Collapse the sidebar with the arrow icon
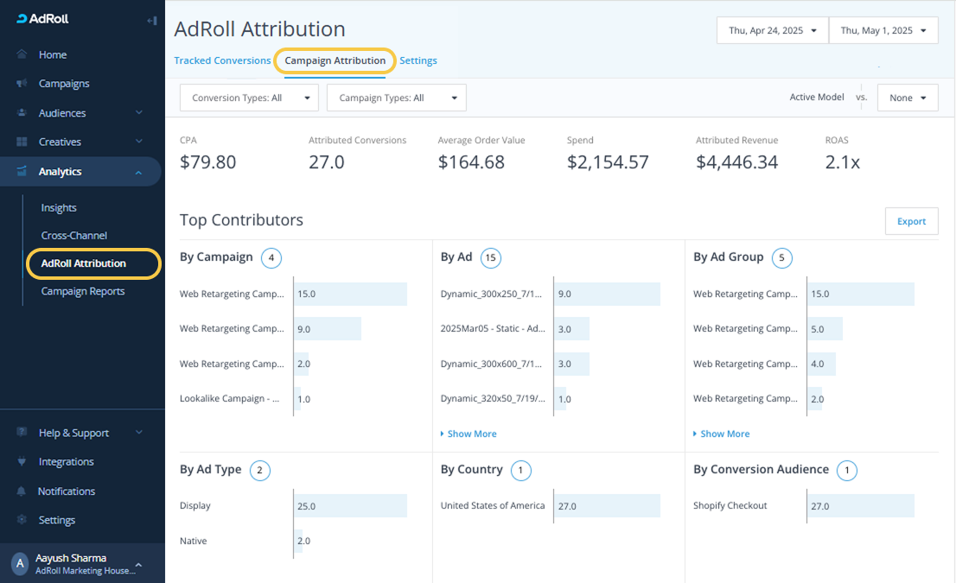This screenshot has width=956, height=583. point(152,20)
